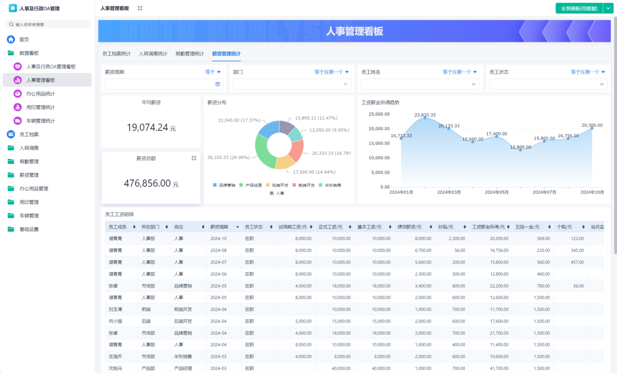
Task: Expand the 薪资总额 card fullscreen icon
Action: (x=194, y=158)
